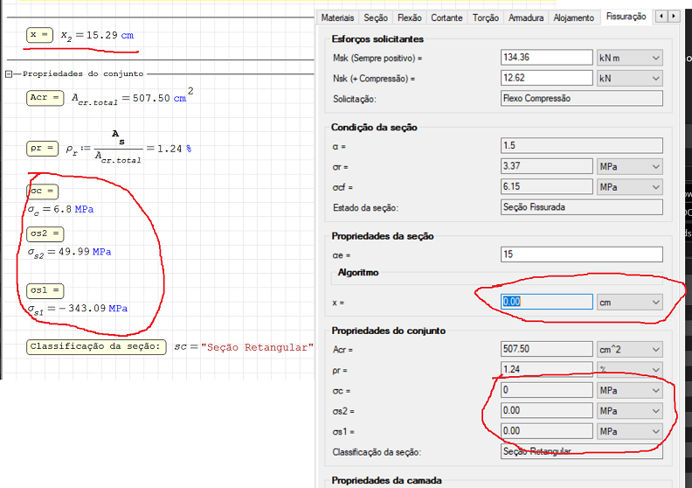Expand the σr unit dropdown (MPa)
Viewport: 692px width, 488px height.
point(629,166)
